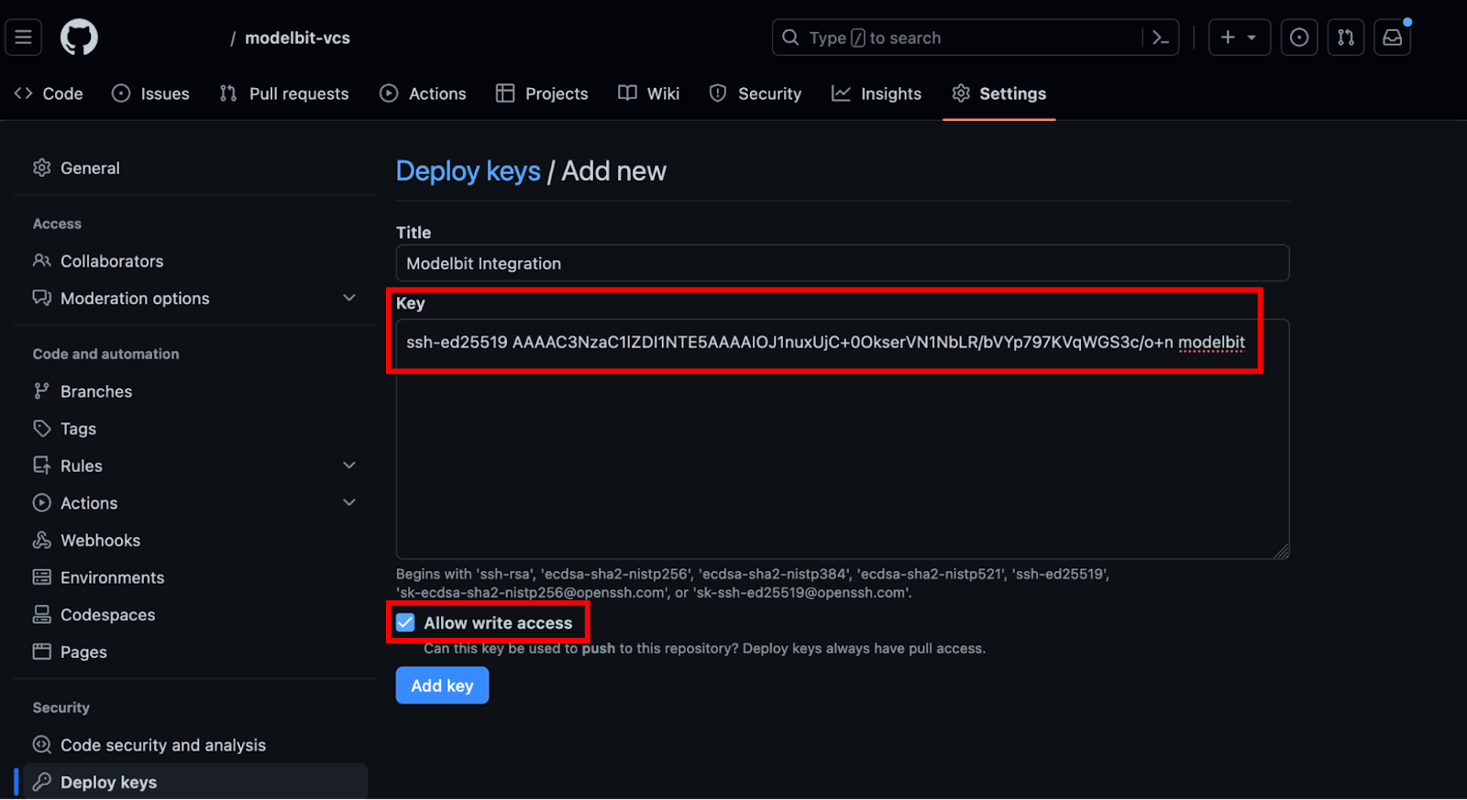Click the Collaborators people icon
The image size is (1467, 800).
pos(42,261)
